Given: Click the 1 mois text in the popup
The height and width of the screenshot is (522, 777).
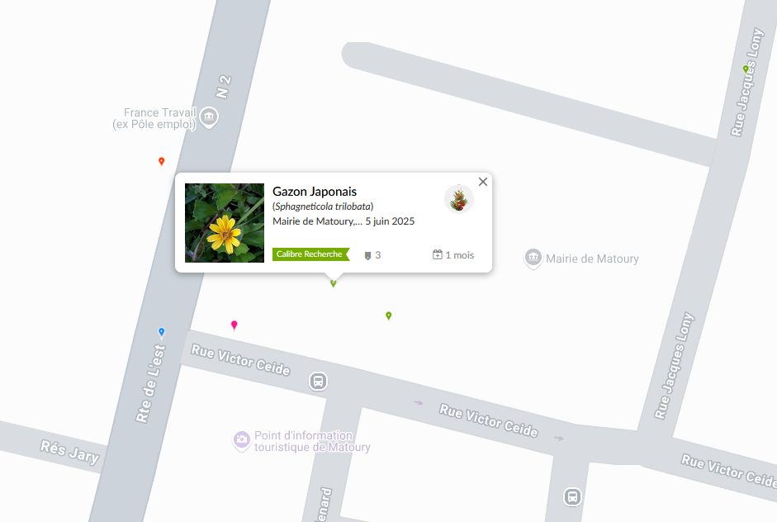Looking at the screenshot, I should point(460,255).
